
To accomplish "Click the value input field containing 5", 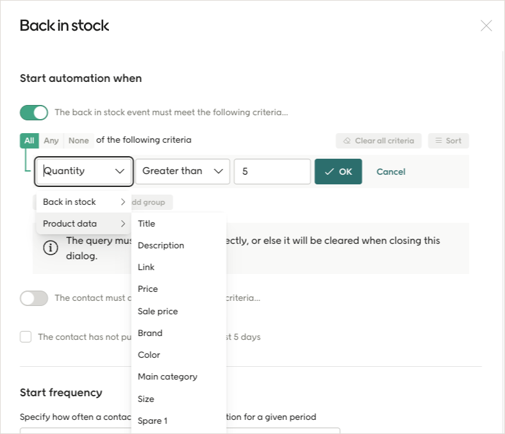I will [x=272, y=172].
